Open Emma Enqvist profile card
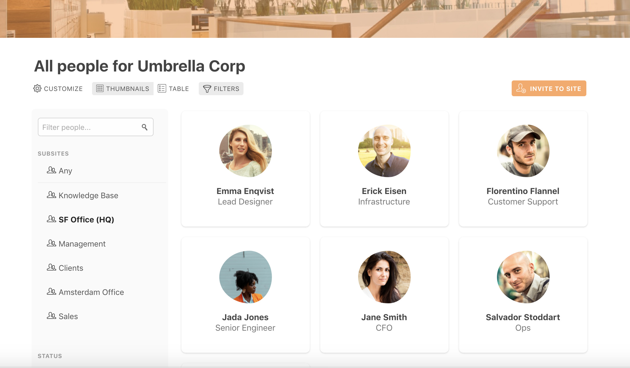 click(245, 169)
